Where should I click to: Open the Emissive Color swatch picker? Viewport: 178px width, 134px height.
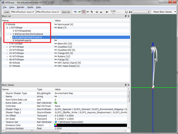click(x=56, y=125)
